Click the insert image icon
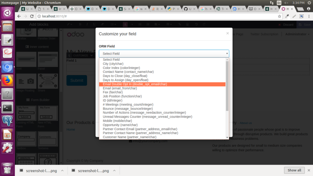Image resolution: width=313 pixels, height=176 pixels. pyautogui.click(x=187, y=24)
